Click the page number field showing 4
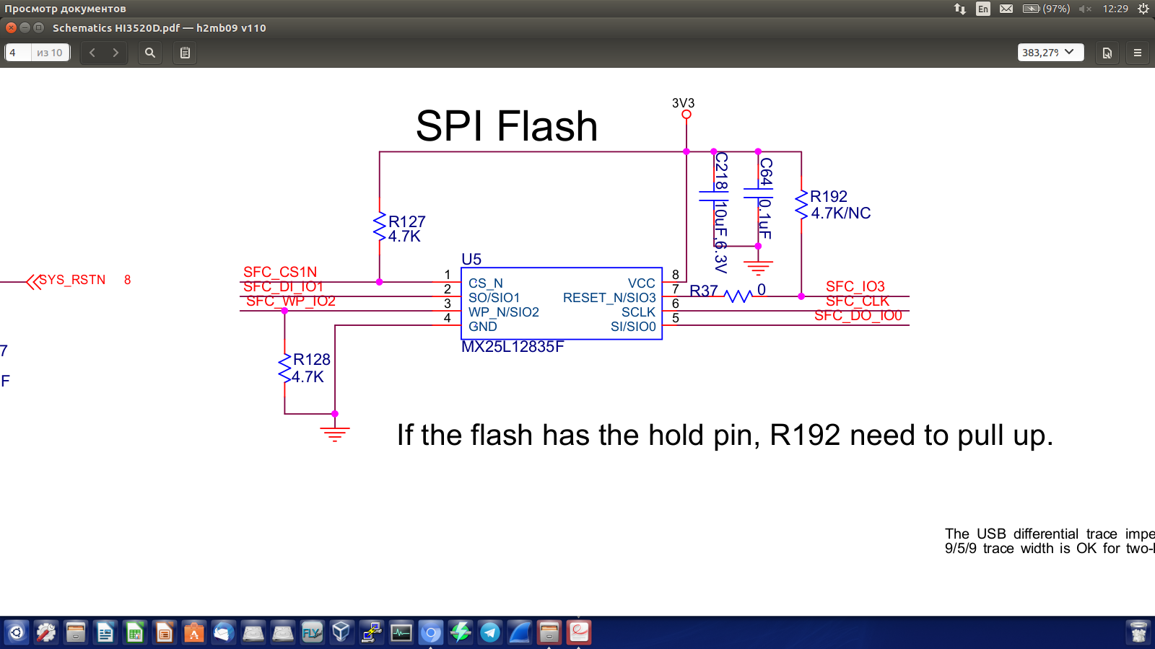Screen dimensions: 1155x649 tap(18, 53)
